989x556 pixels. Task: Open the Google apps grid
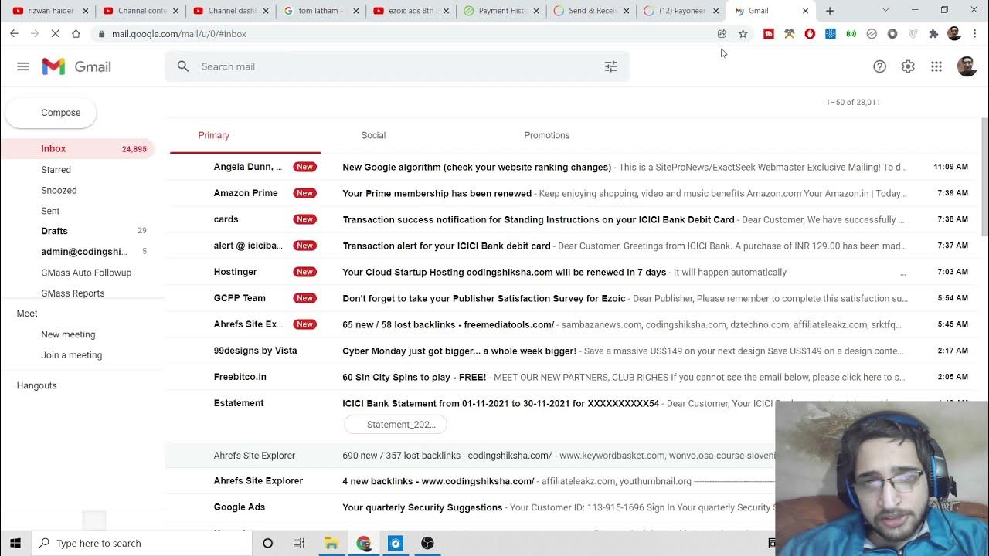(936, 66)
